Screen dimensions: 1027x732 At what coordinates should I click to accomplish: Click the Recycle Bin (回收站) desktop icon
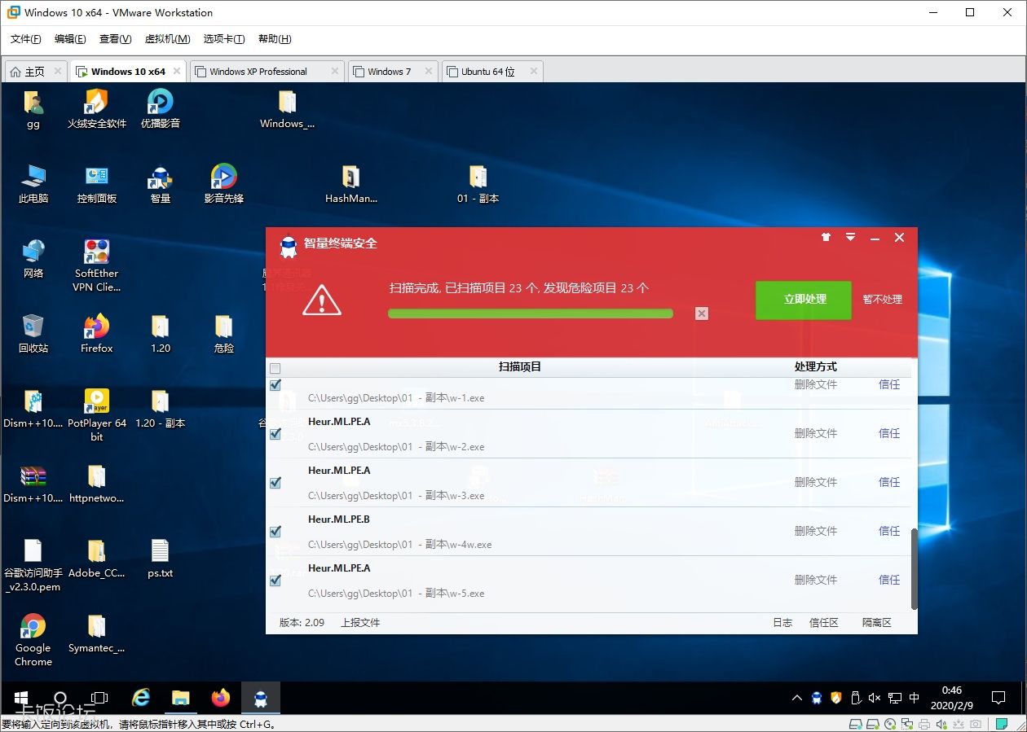pyautogui.click(x=33, y=334)
